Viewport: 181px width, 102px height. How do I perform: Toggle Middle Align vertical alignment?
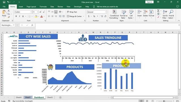tap(52, 12)
